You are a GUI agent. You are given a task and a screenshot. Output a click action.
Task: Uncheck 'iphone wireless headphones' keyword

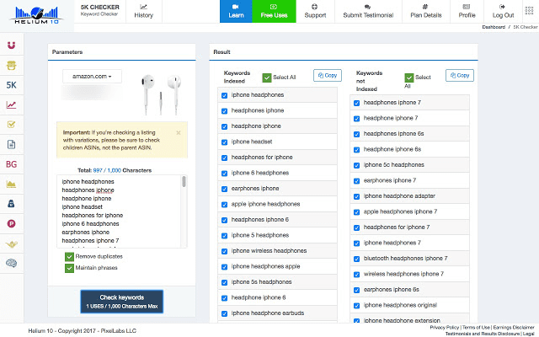[x=225, y=251]
